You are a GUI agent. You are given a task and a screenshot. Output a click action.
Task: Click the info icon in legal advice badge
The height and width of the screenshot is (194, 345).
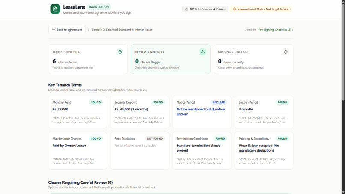[x=234, y=9]
